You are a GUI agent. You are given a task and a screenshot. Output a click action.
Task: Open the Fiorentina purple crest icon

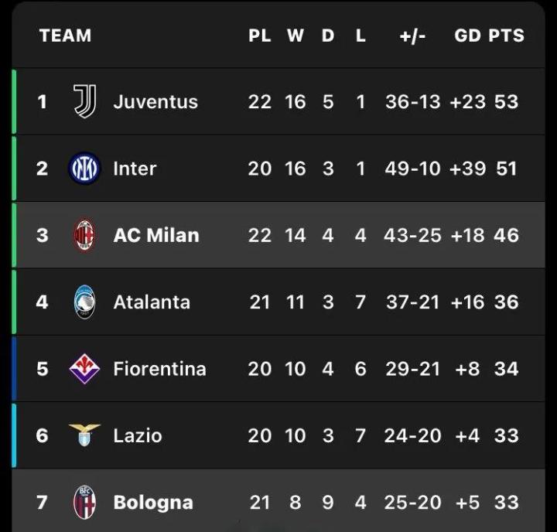(x=84, y=369)
